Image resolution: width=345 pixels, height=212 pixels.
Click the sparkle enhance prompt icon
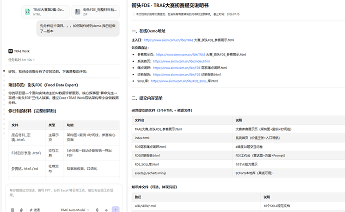[x=106, y=210]
